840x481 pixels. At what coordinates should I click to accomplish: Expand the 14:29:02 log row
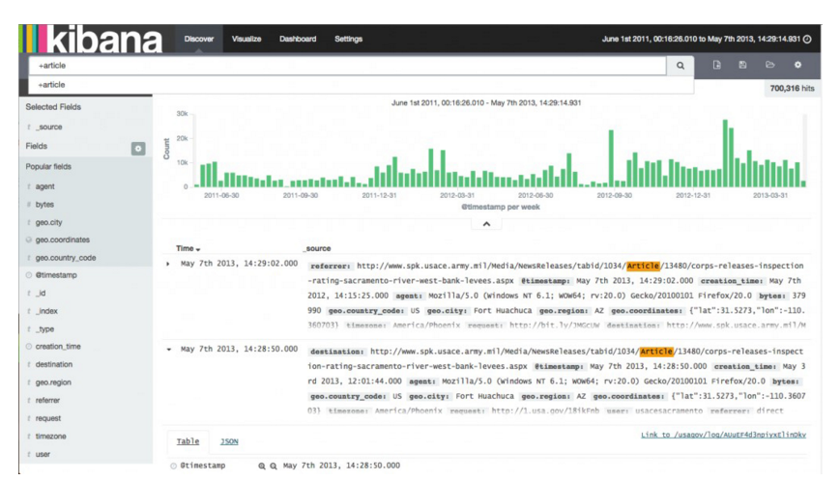click(x=168, y=264)
